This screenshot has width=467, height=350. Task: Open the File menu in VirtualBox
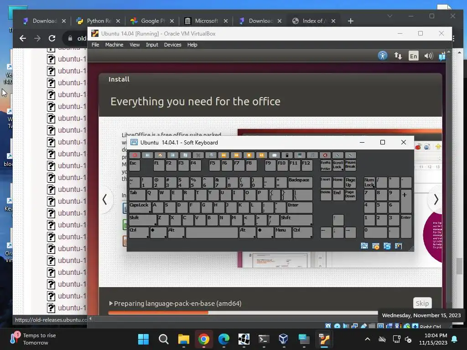click(x=95, y=45)
